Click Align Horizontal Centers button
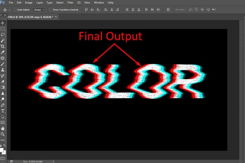Viewport: 245px width, 163px height. (x=112, y=10)
